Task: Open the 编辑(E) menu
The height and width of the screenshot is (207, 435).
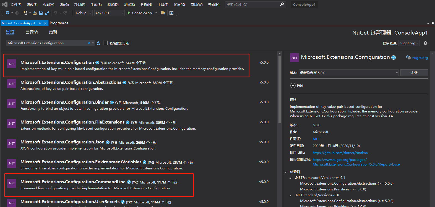Action: (32, 4)
